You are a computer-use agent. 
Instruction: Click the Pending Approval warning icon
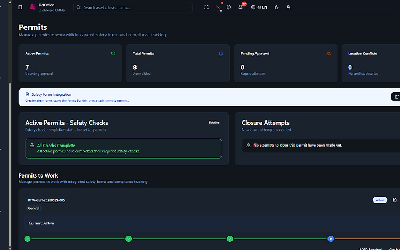[329, 53]
